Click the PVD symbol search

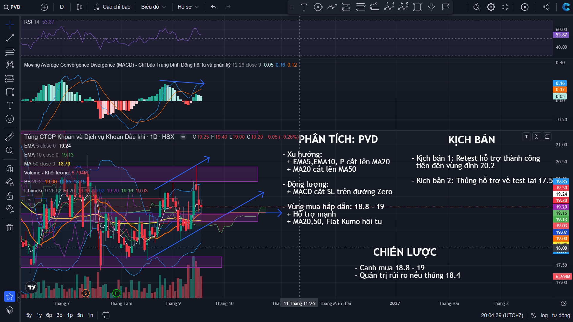click(12, 7)
